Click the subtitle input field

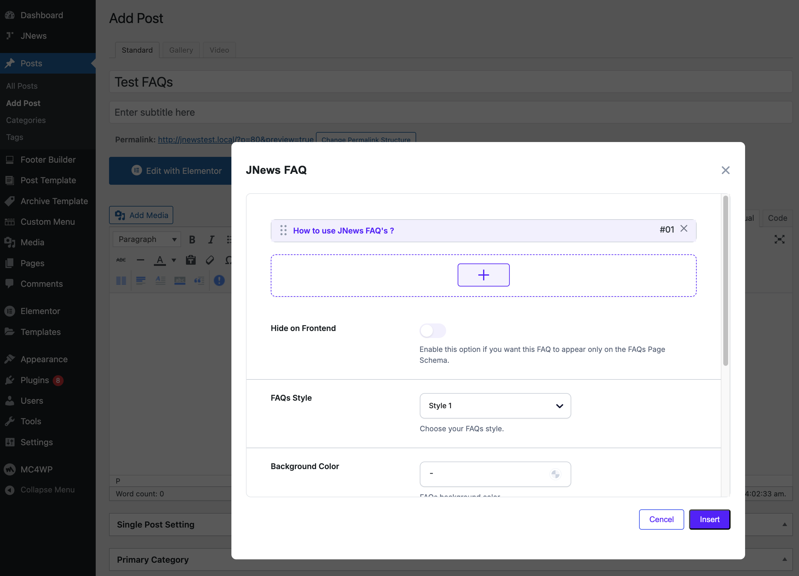point(450,112)
